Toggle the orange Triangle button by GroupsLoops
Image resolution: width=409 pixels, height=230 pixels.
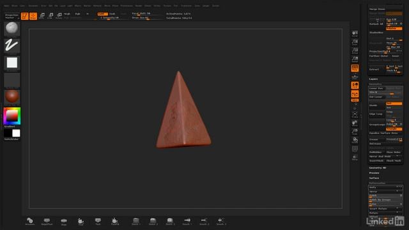394,129
